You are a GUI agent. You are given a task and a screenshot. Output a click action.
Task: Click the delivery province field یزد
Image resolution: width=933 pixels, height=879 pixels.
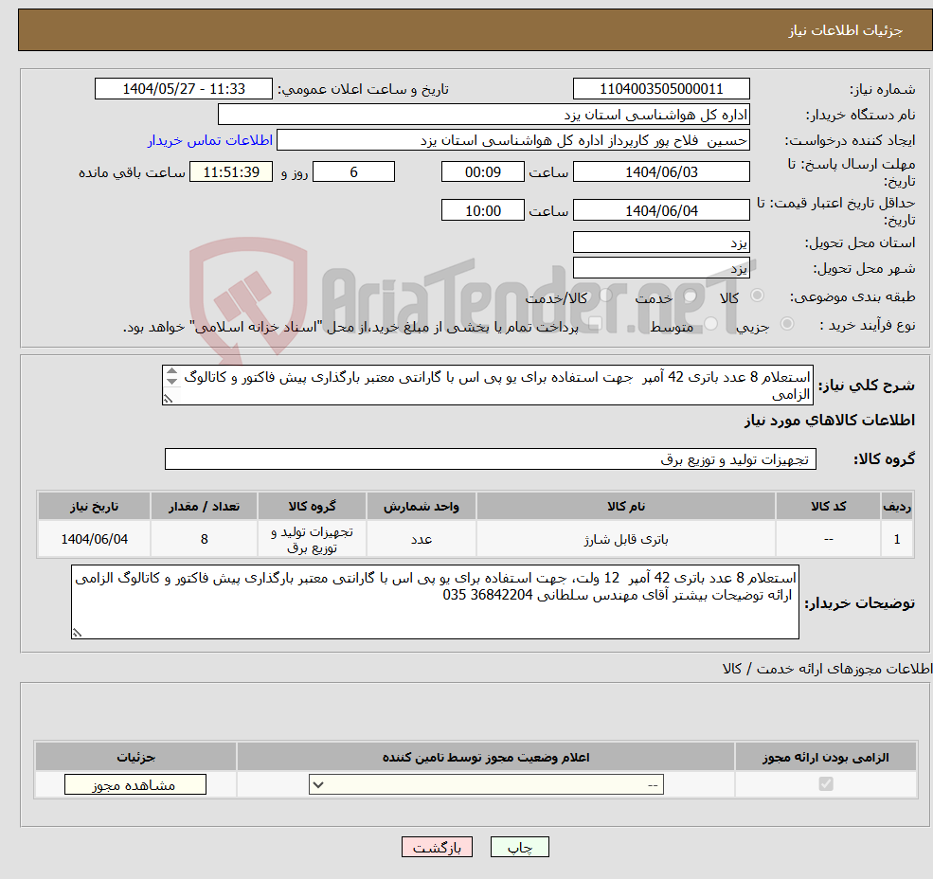[661, 242]
